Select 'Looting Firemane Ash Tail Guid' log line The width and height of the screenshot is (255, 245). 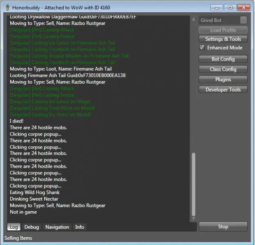click(x=68, y=76)
